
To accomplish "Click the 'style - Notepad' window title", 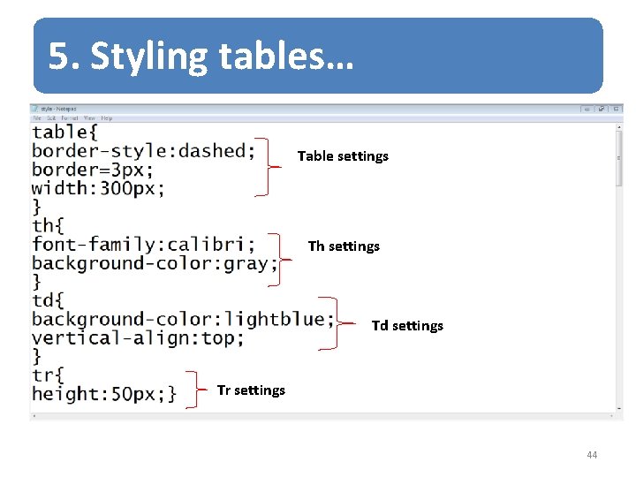I will (58, 109).
